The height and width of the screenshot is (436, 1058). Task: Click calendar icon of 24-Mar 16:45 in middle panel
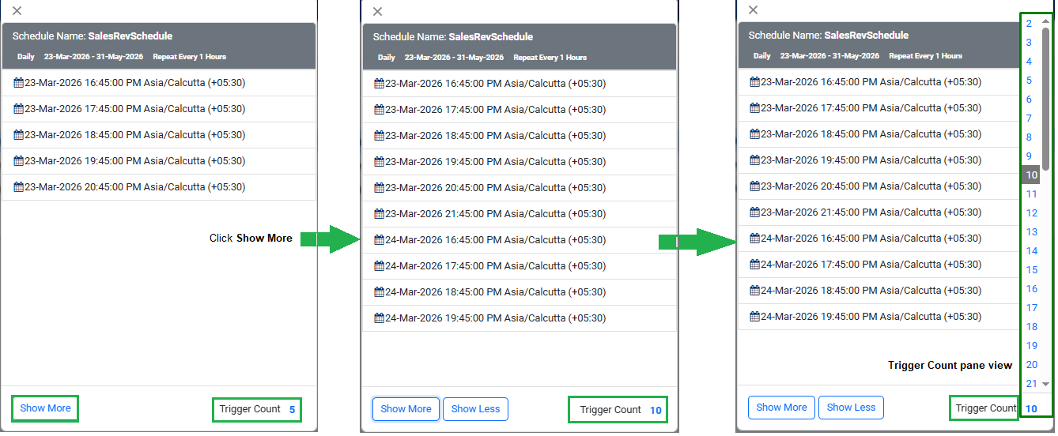click(x=380, y=240)
